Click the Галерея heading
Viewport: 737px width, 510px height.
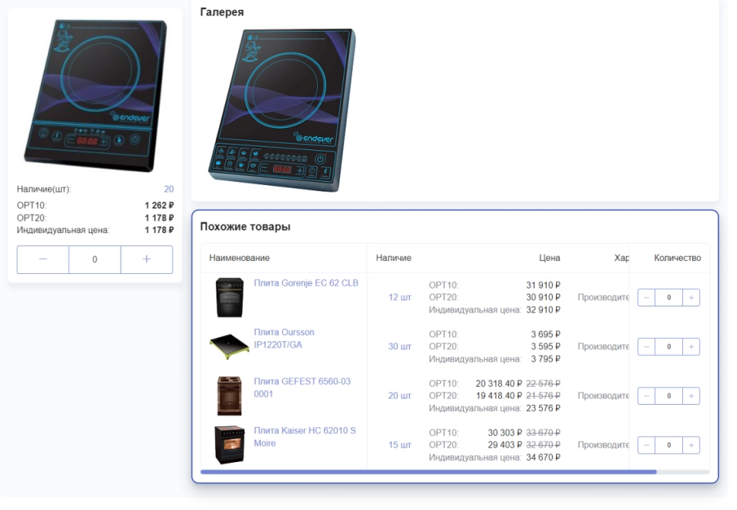tap(222, 12)
